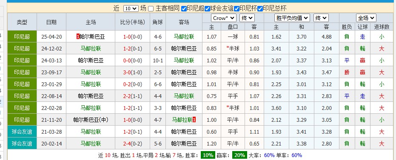Open the 终 dropdown next to 胜平负均值
Image resolution: width=396 pixels, height=160 pixels.
point(321,18)
